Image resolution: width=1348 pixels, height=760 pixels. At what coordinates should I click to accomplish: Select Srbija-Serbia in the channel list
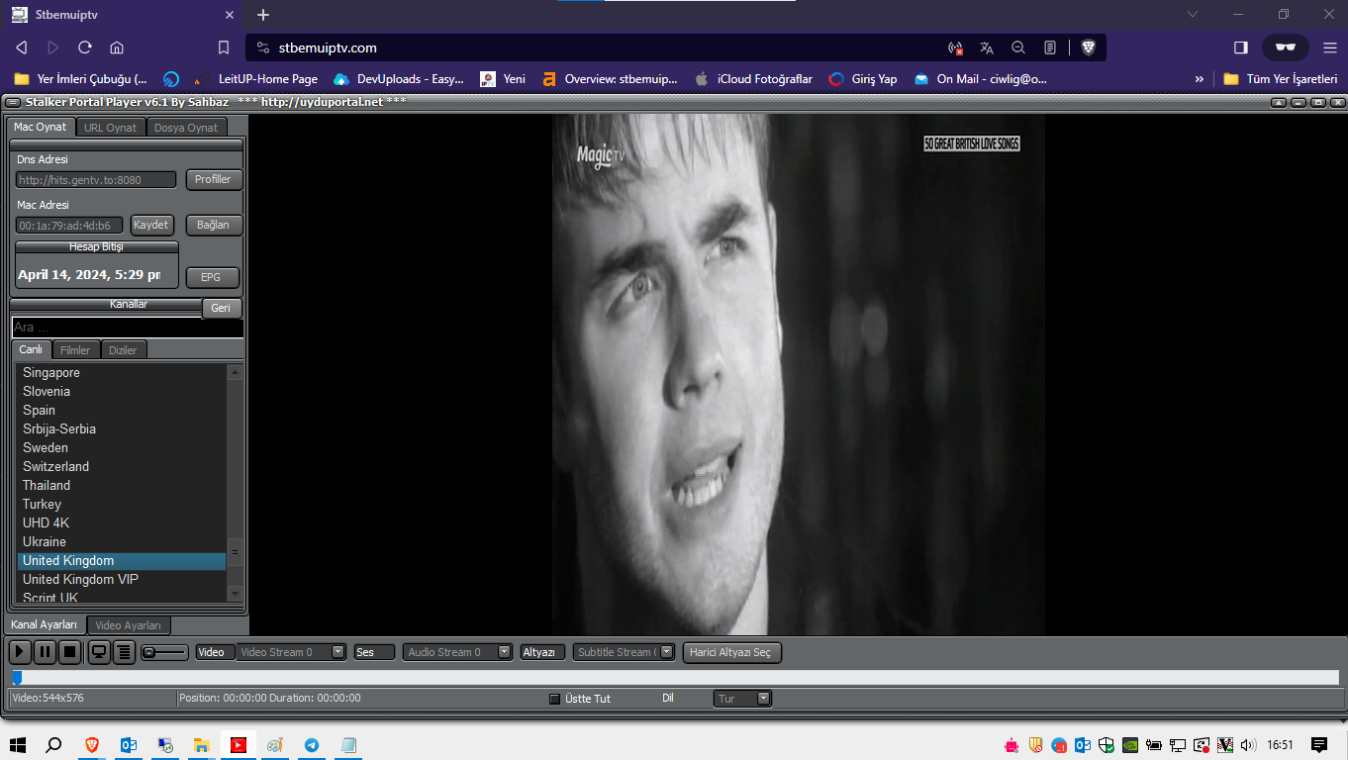coord(122,429)
